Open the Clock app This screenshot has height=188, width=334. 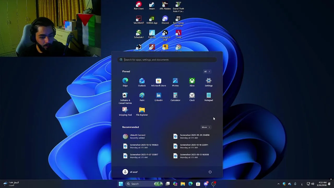pos(192,97)
